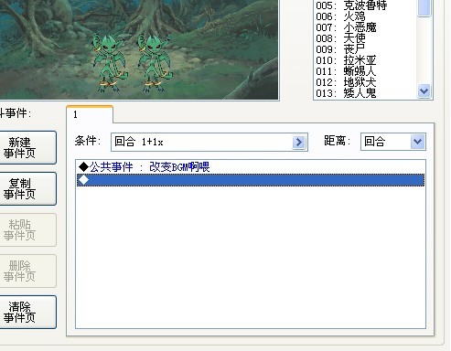Click the 复制事件页 button
The width and height of the screenshot is (451, 351).
pos(27,188)
